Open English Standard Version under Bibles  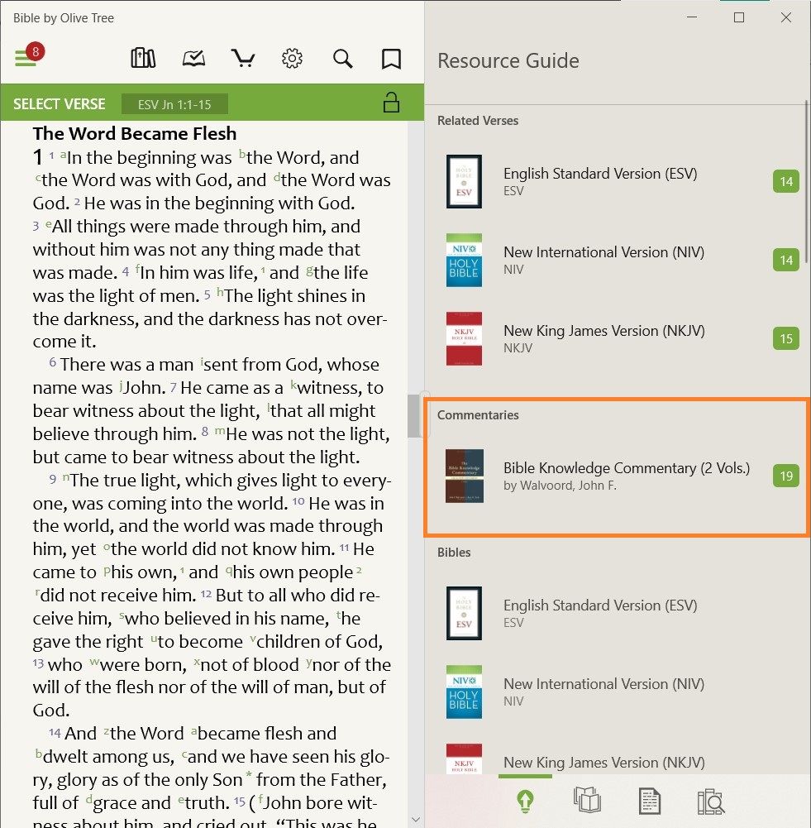[x=617, y=613]
